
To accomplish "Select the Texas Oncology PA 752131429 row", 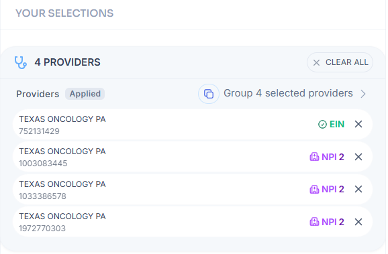I will [x=193, y=124].
